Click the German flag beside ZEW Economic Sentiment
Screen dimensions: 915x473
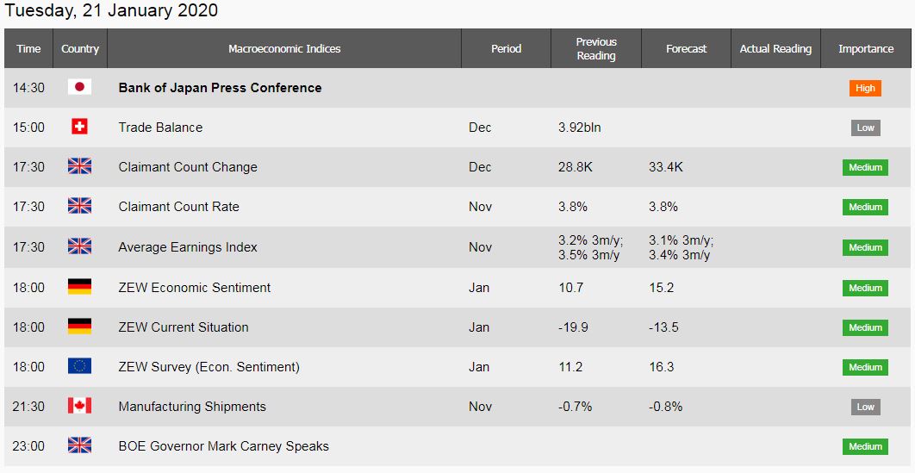[x=79, y=288]
